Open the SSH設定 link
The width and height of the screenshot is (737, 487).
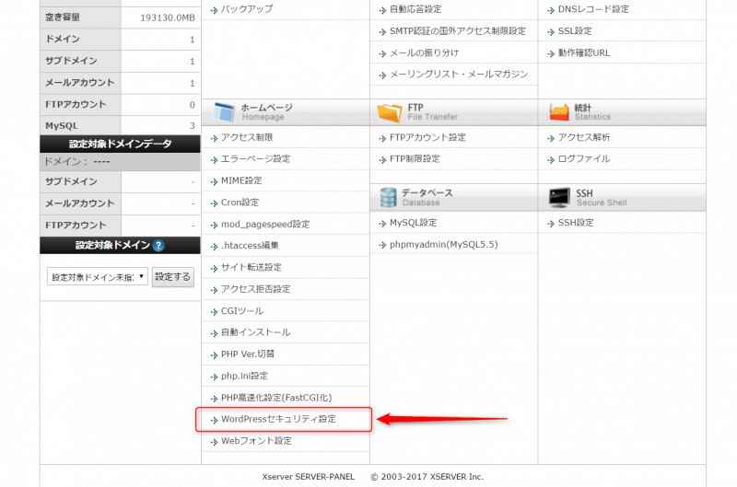tap(575, 223)
